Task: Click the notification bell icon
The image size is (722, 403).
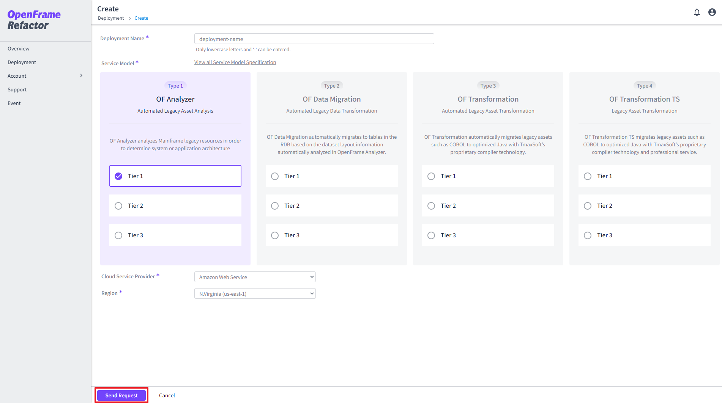Action: click(697, 12)
